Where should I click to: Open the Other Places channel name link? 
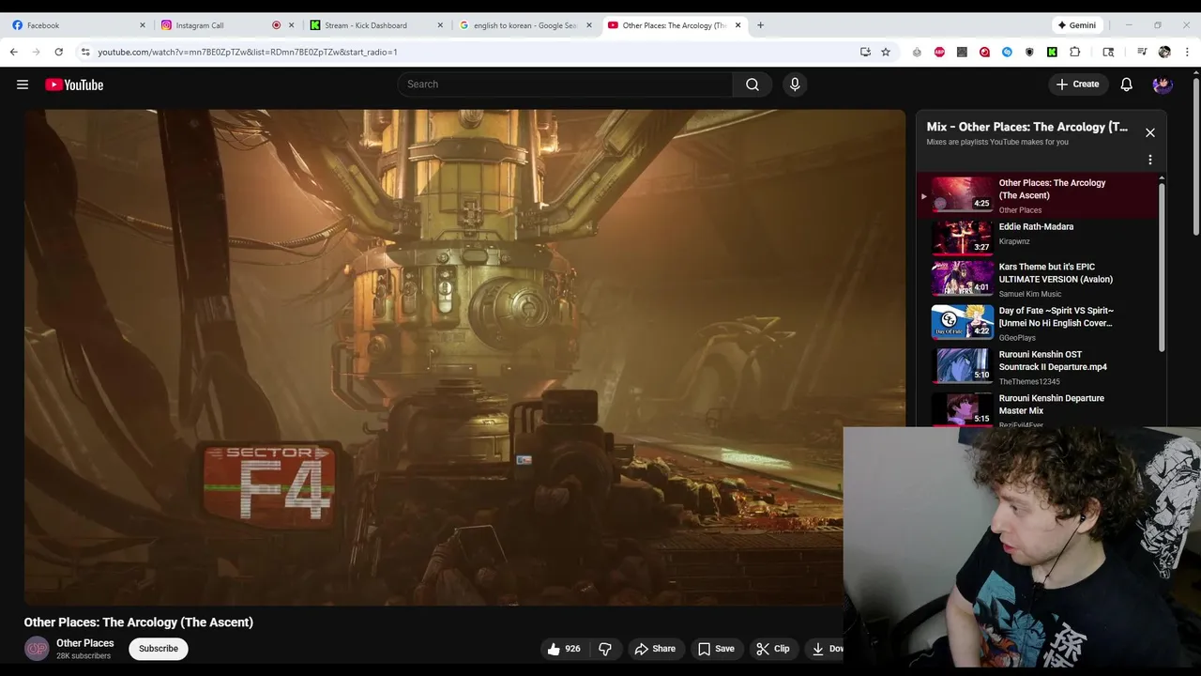click(85, 643)
